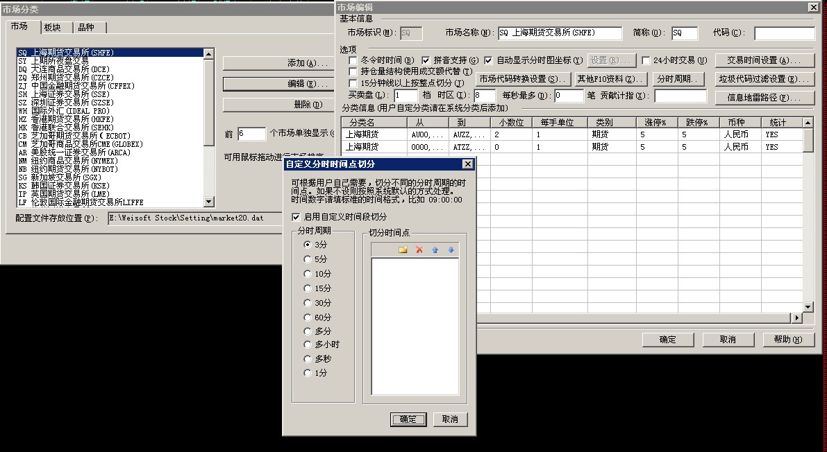Click the blue move-down arrow icon
Image resolution: width=827 pixels, height=452 pixels.
(x=451, y=250)
